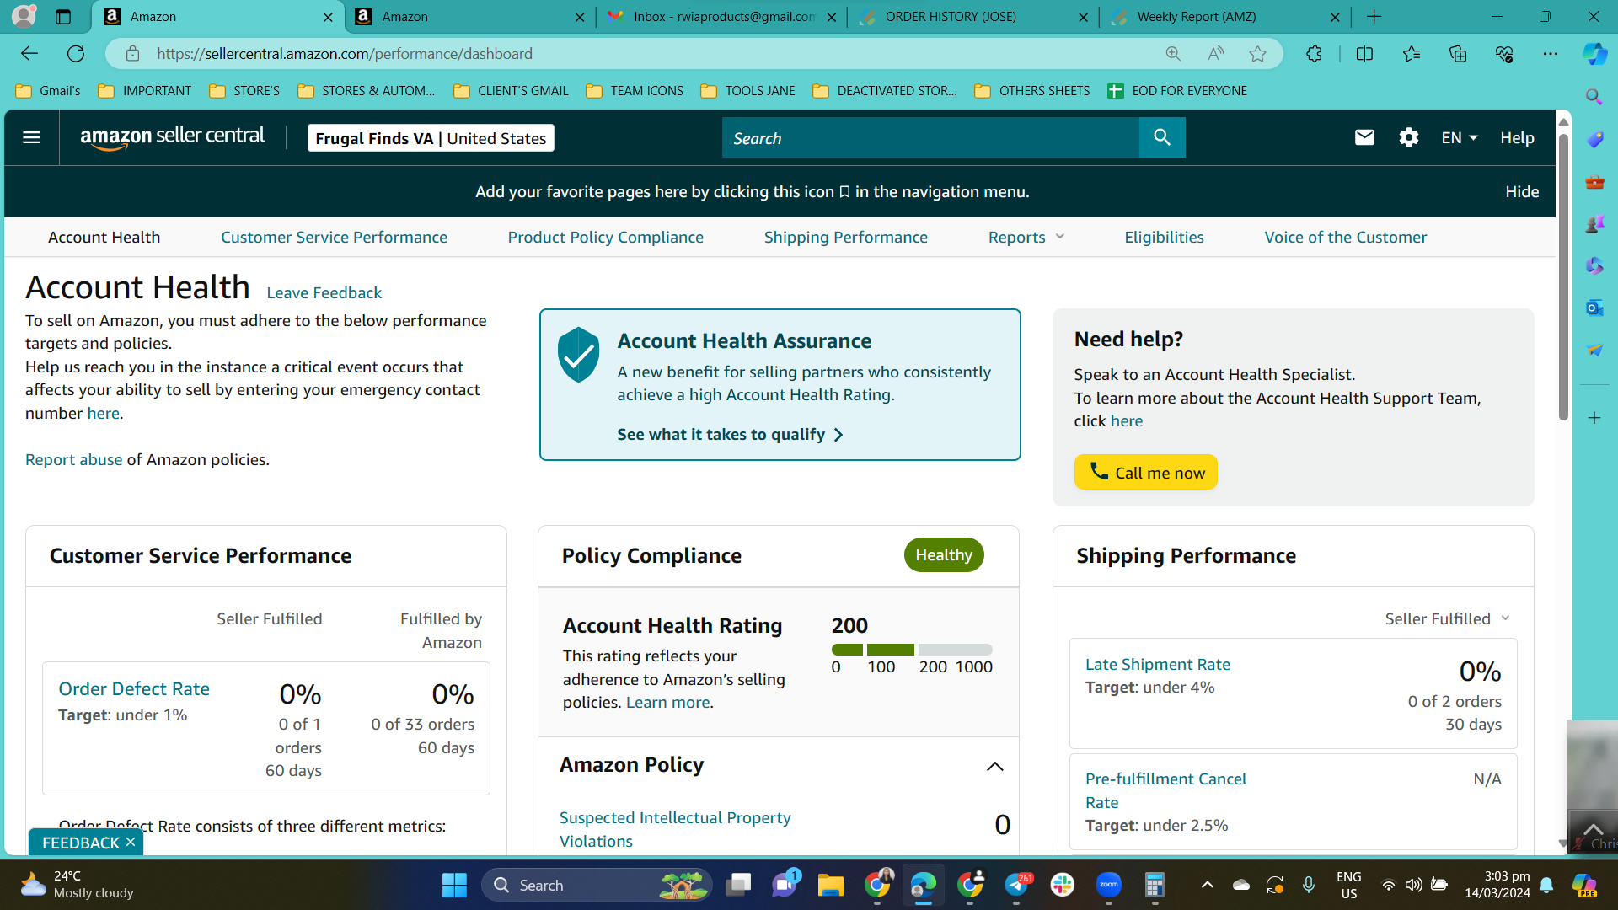Switch to the ORDER HISTORY (JOSE) browser tab

pos(972,17)
